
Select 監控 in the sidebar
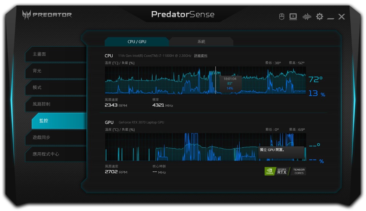pos(59,121)
